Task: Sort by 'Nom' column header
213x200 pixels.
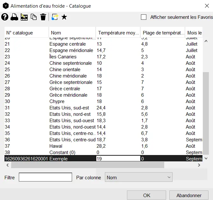Action: pos(72,33)
